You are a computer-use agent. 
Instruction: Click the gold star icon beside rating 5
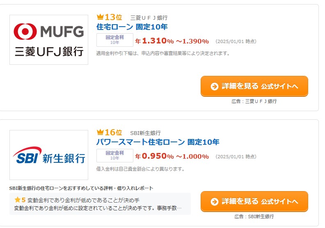[x=17, y=200]
